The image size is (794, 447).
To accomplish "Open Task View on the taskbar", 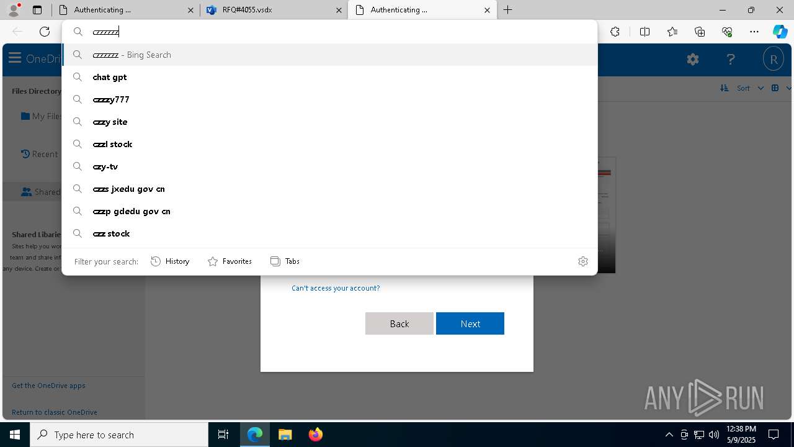I will pyautogui.click(x=223, y=435).
